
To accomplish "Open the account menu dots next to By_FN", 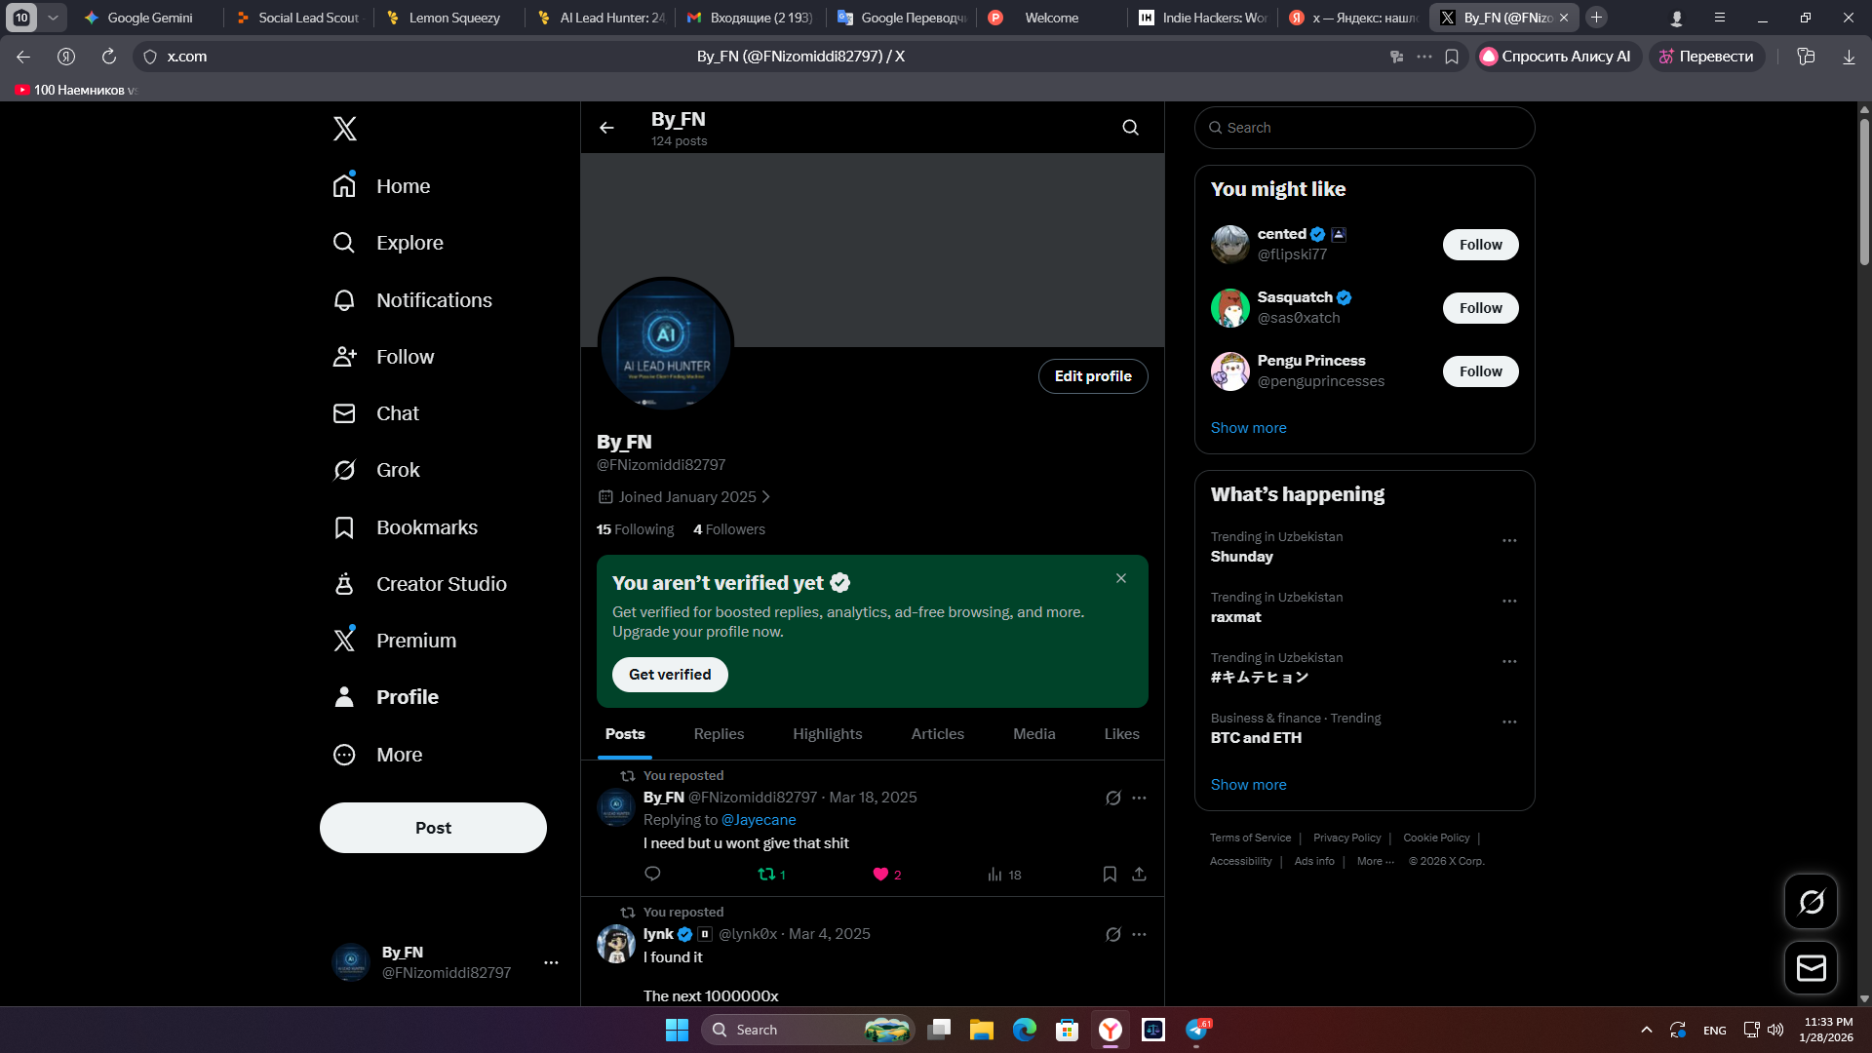I will click(551, 962).
